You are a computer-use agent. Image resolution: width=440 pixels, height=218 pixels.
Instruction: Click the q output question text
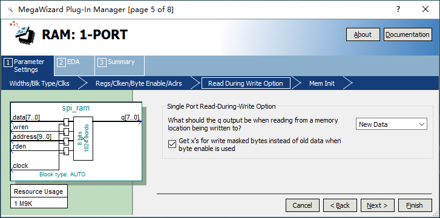(x=253, y=124)
